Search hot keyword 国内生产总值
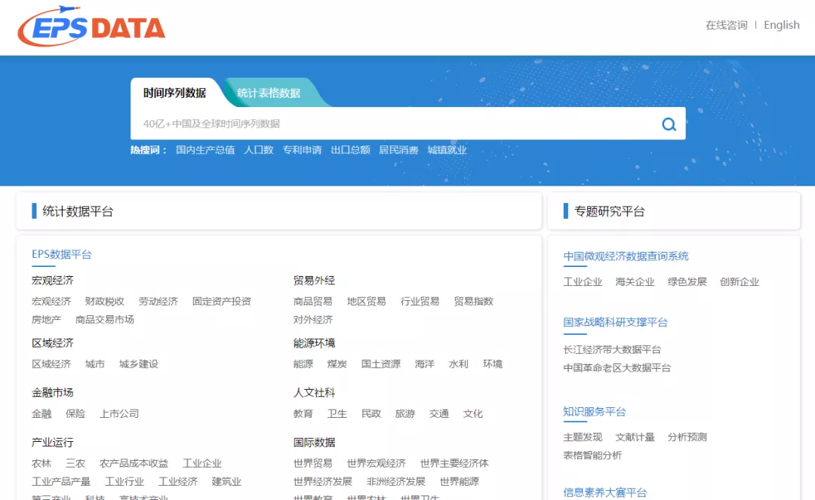 pyautogui.click(x=205, y=150)
